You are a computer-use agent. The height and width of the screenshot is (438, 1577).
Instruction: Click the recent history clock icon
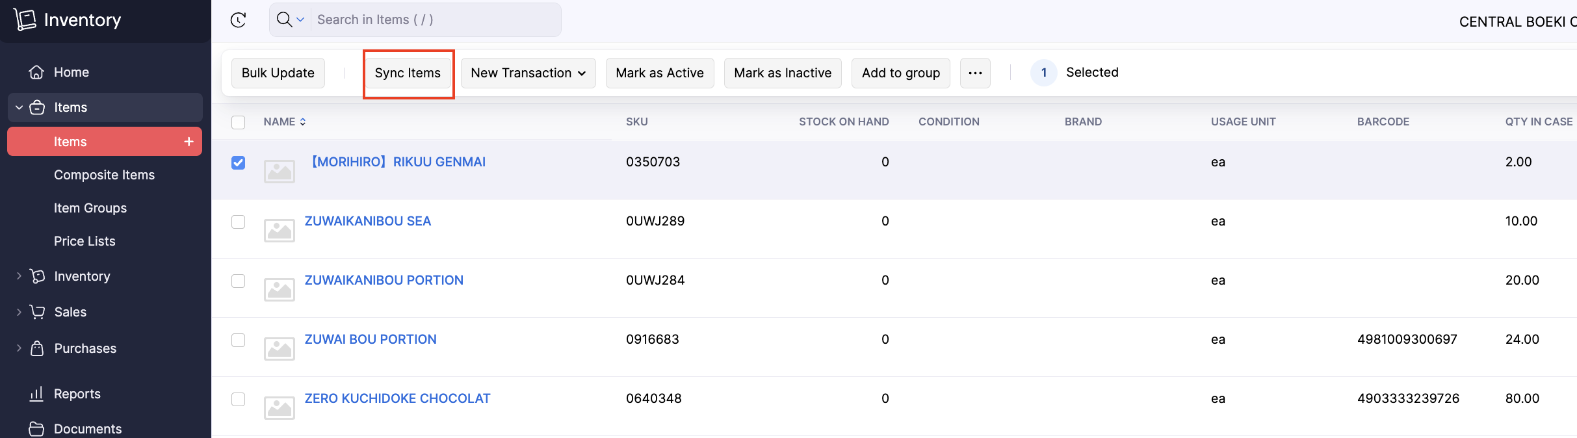pyautogui.click(x=239, y=20)
